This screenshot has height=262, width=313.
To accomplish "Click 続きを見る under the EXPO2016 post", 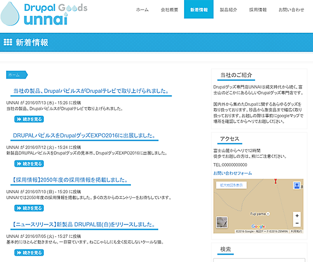I will click(x=29, y=164).
